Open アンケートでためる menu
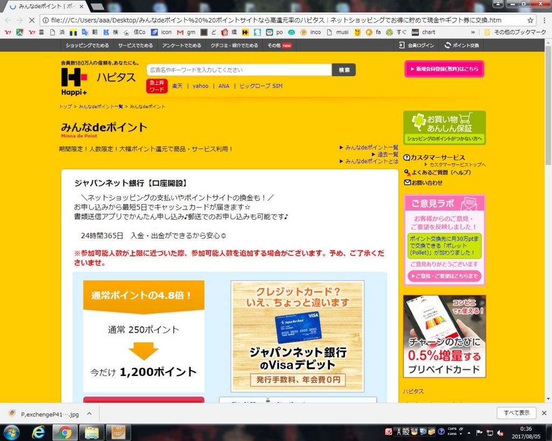Screen dimensions: 552x441 point(182,45)
